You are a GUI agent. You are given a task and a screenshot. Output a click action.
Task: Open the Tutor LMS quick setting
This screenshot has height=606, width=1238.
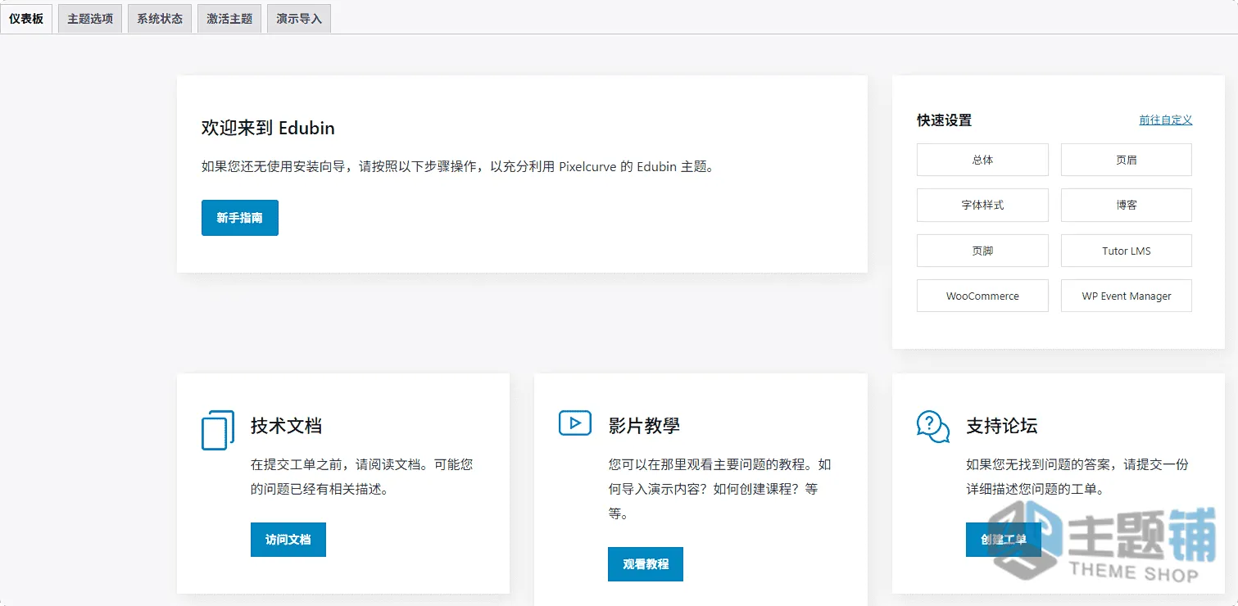pos(1127,251)
